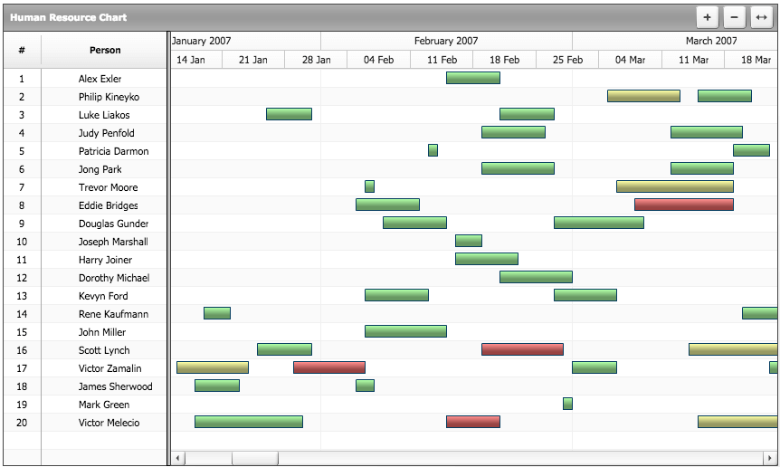The height and width of the screenshot is (467, 780).
Task: Select Dorothy Michael's green task bar
Action: pos(537,277)
